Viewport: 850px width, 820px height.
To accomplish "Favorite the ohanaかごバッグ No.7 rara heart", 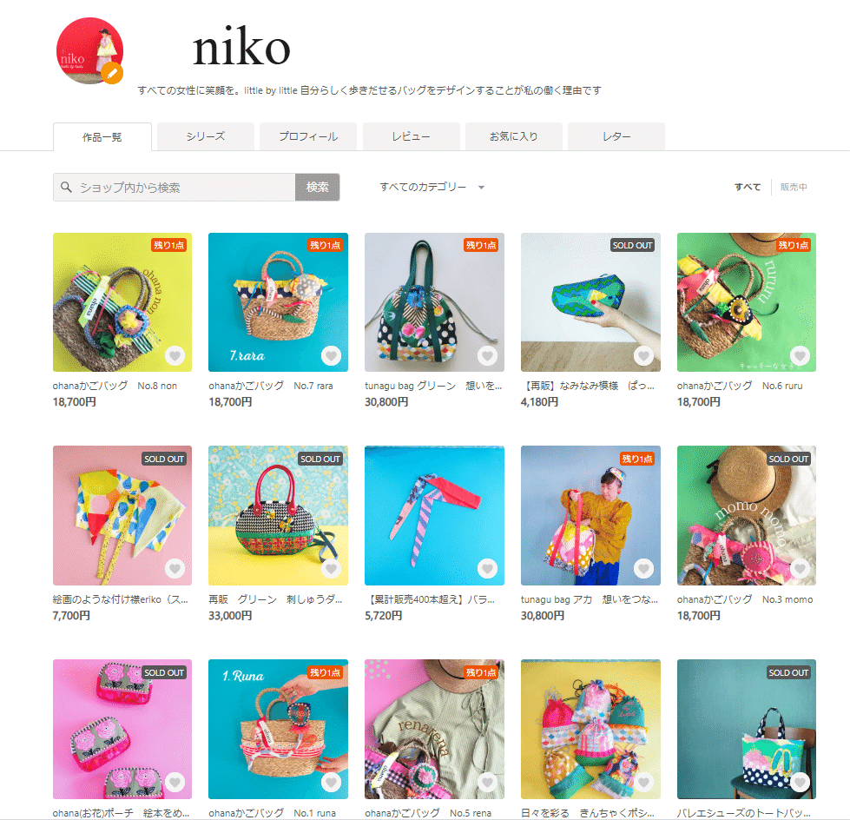I will tap(331, 356).
